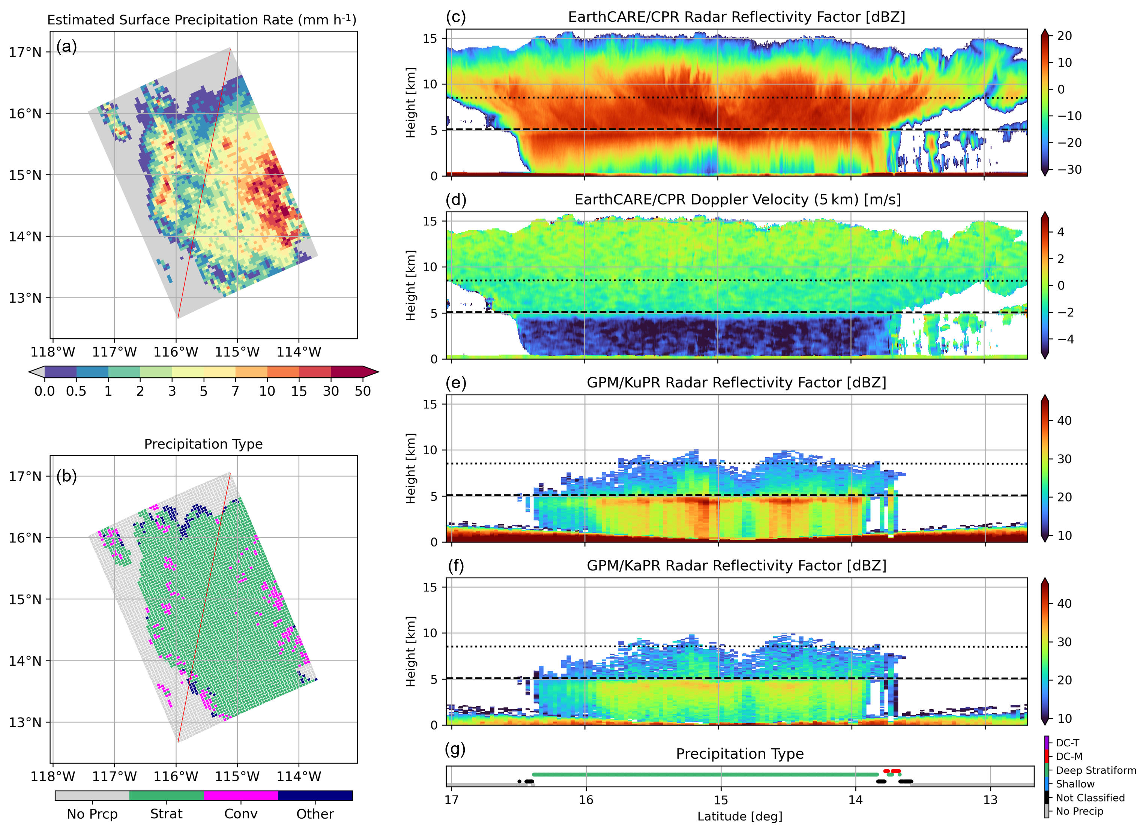Screen dimensions: 1146x833
Task: Click the Strat green legend swatch
Action: click(x=166, y=795)
